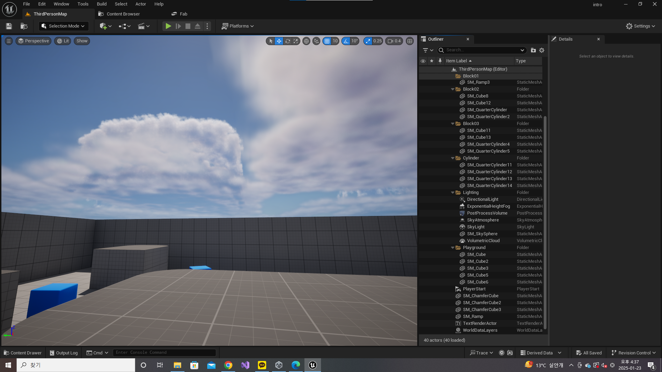Open the File menu
662x372 pixels.
point(27,4)
